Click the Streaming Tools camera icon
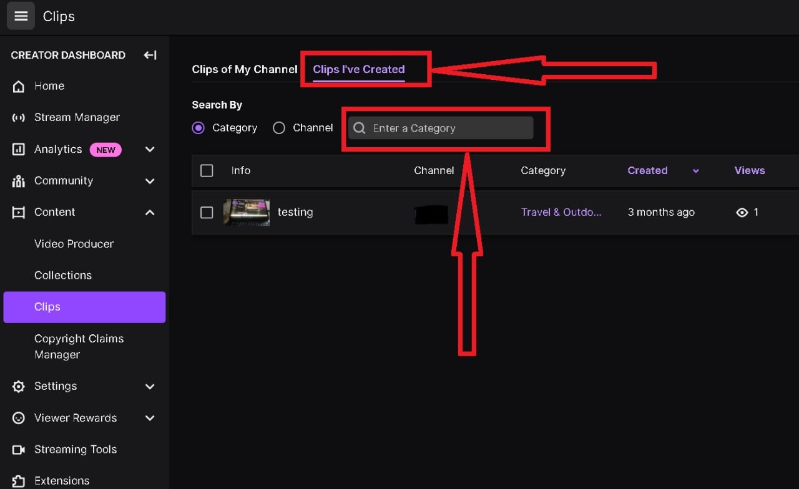 [18, 449]
